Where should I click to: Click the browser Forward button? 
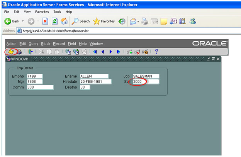click(31, 21)
